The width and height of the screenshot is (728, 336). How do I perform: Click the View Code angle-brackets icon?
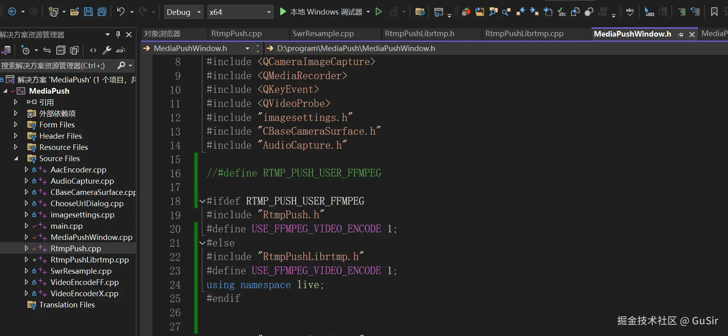pyautogui.click(x=93, y=50)
